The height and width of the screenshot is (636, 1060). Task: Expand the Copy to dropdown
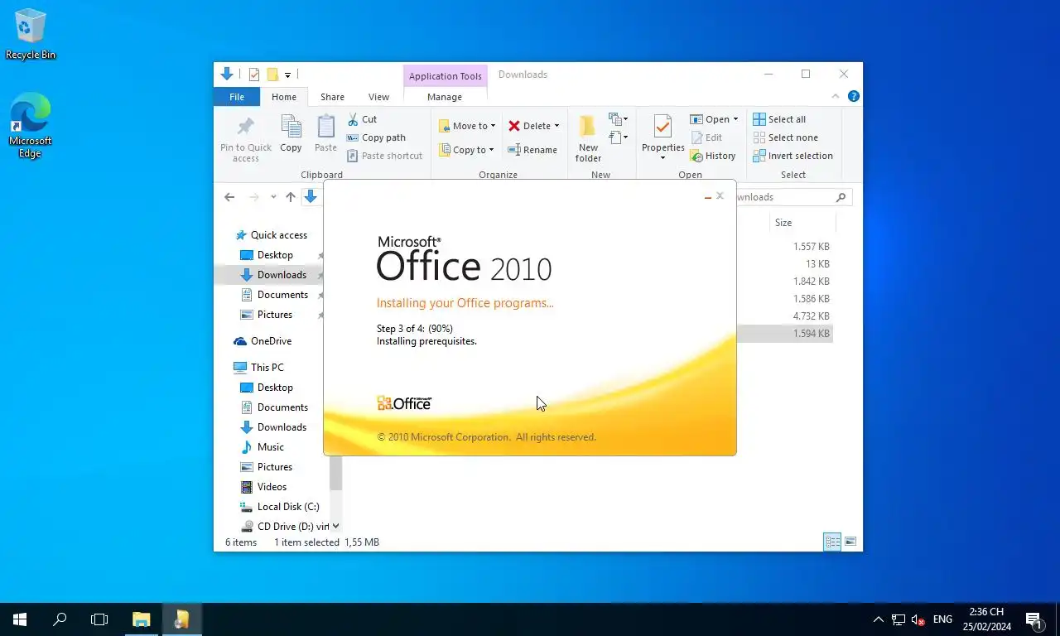click(491, 150)
